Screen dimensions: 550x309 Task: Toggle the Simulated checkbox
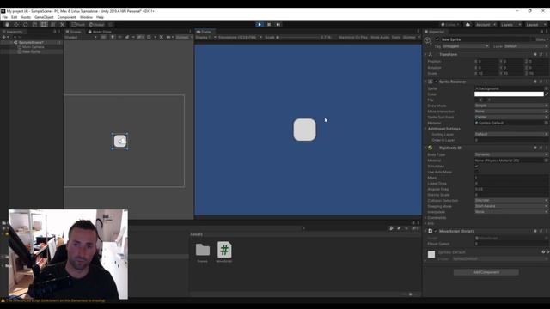click(x=476, y=166)
